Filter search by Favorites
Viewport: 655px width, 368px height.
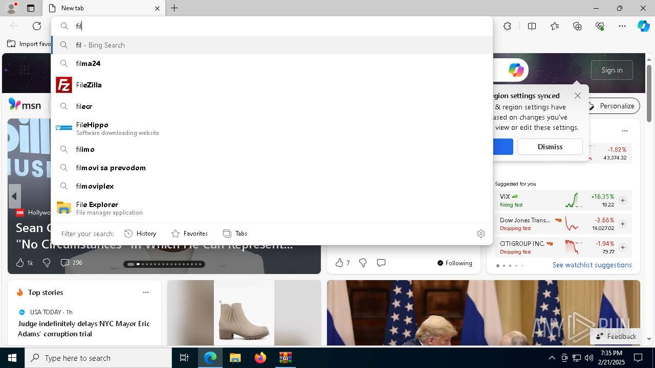[189, 234]
